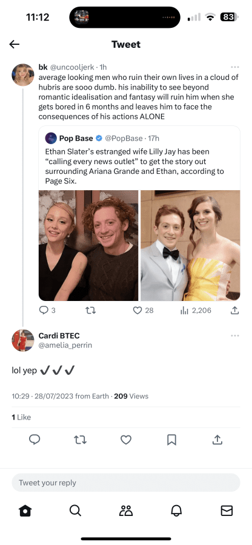Reply to Cardi BTEC's tweet

tap(35, 440)
